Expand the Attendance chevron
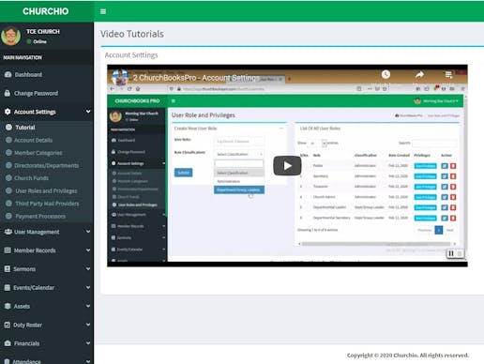 [88, 361]
